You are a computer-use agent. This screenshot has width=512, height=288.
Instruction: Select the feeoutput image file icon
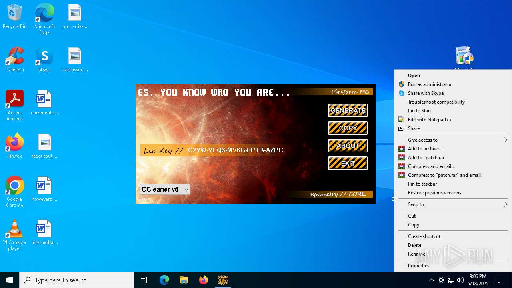(x=44, y=146)
